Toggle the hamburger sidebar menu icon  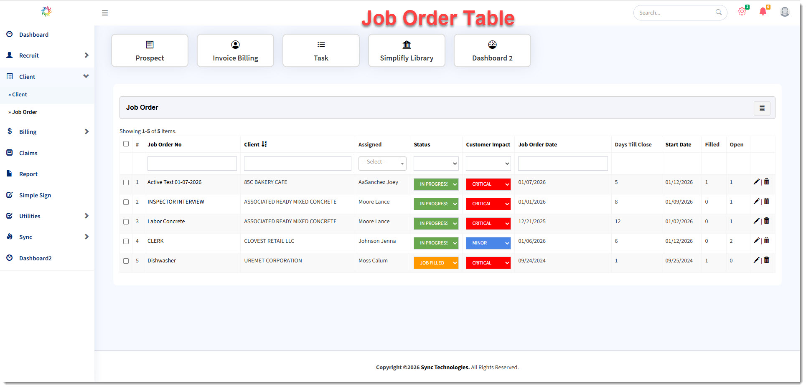tap(105, 13)
